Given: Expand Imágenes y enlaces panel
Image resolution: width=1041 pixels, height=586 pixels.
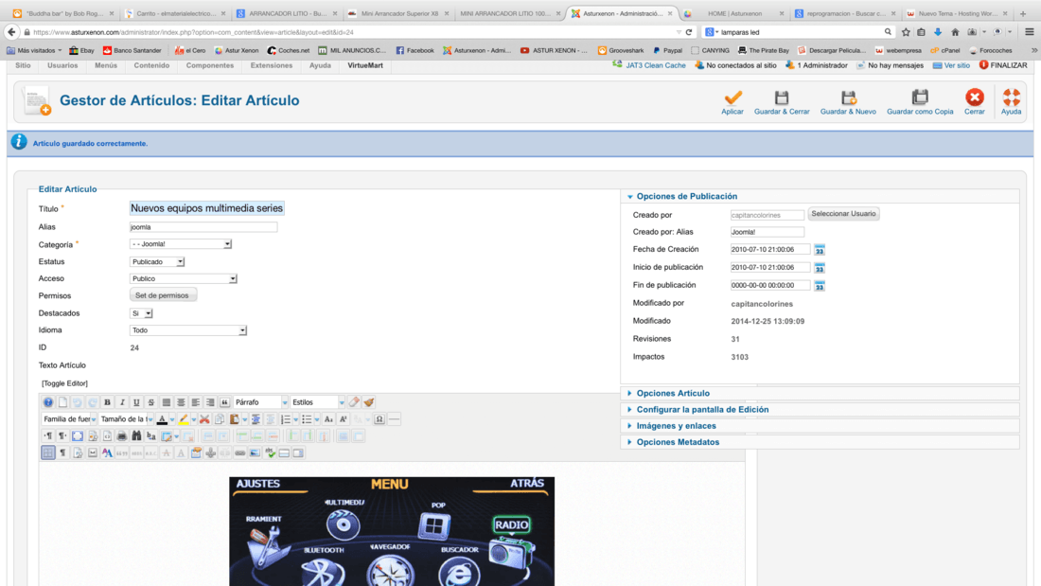Looking at the screenshot, I should [x=676, y=426].
